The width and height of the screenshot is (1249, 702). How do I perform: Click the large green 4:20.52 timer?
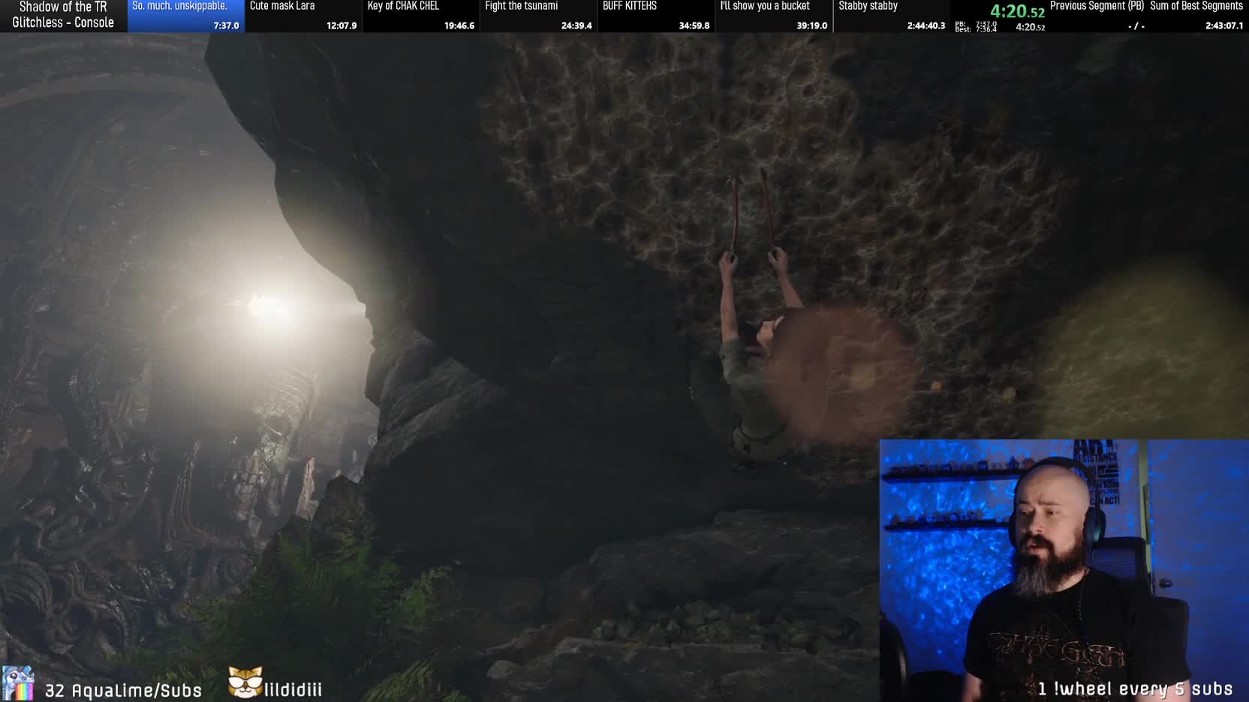coord(1017,10)
